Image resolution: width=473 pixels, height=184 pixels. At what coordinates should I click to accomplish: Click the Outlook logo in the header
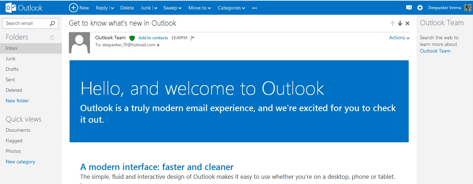[x=24, y=7]
